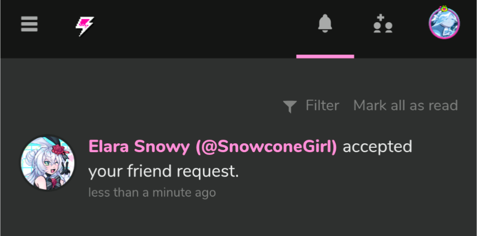Click the plus sign on friends icon
477x236 pixels.
[x=379, y=18]
